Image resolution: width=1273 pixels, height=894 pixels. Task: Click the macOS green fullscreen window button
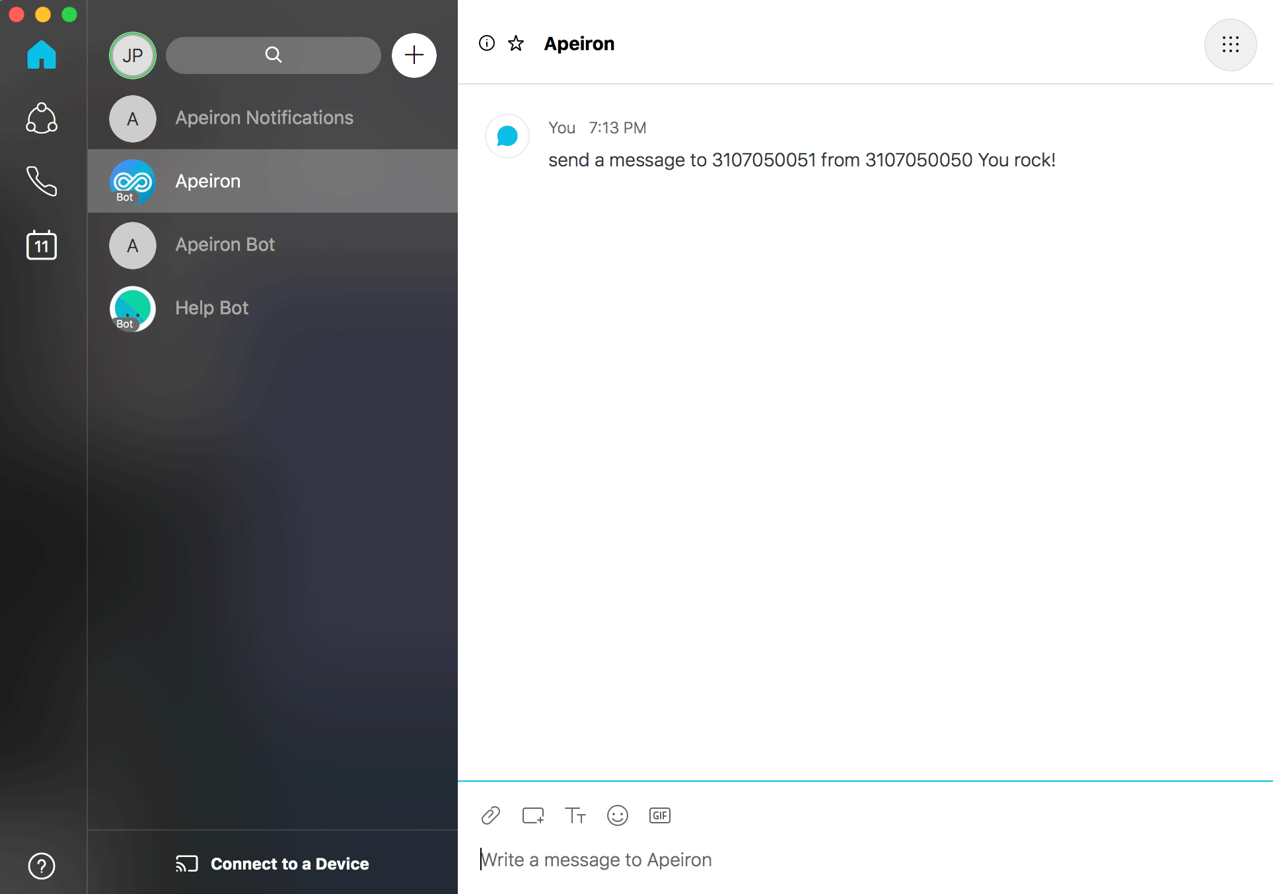pos(69,15)
